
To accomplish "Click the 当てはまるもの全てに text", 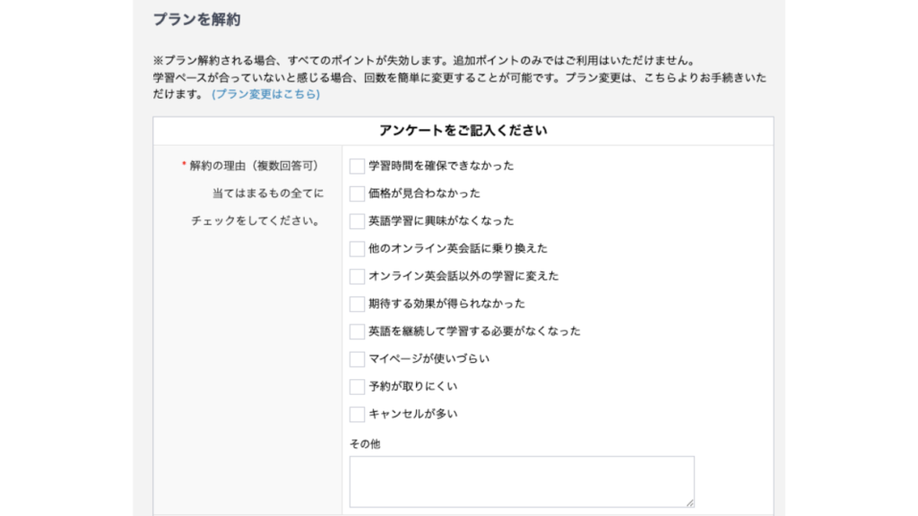I will point(267,193).
